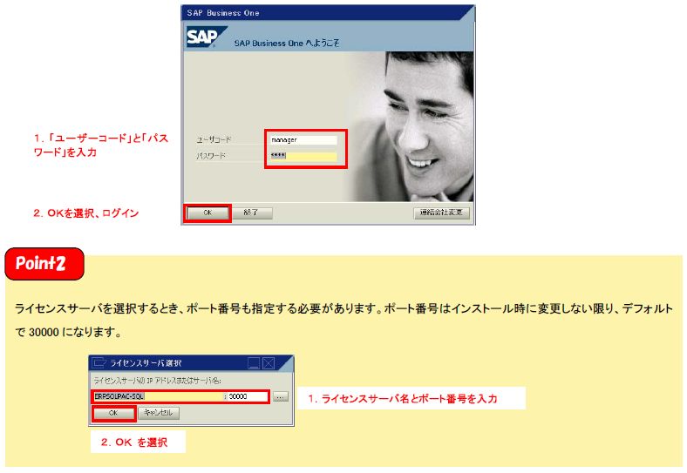
Task: Click the ユーザコード label text
Action: (x=214, y=140)
